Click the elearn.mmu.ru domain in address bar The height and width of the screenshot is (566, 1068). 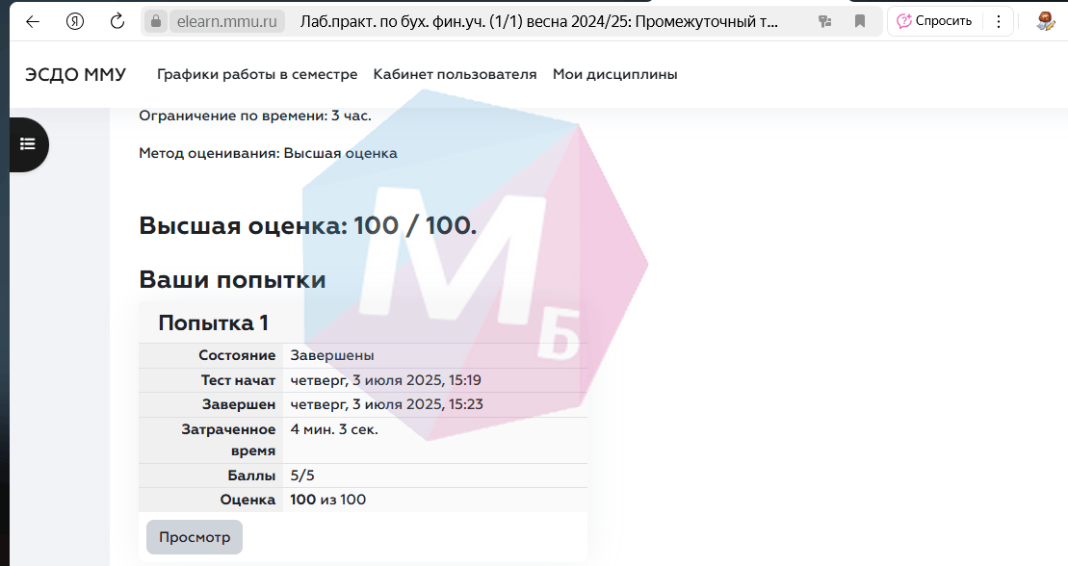[227, 21]
